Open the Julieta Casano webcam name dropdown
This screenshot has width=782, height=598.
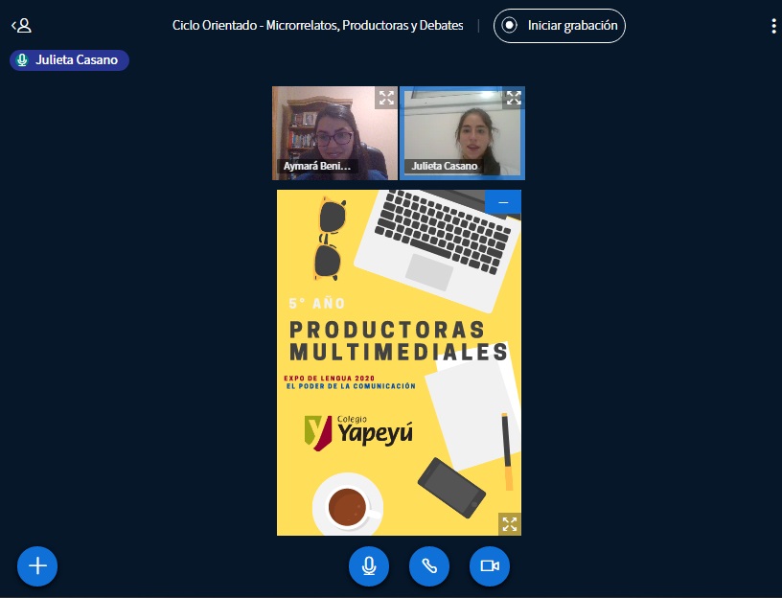(x=444, y=167)
